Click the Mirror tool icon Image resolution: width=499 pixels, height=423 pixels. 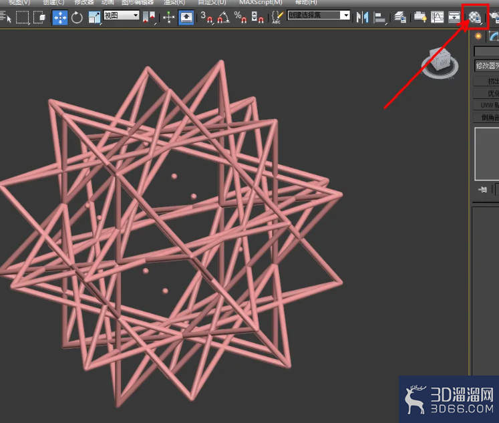[x=363, y=17]
